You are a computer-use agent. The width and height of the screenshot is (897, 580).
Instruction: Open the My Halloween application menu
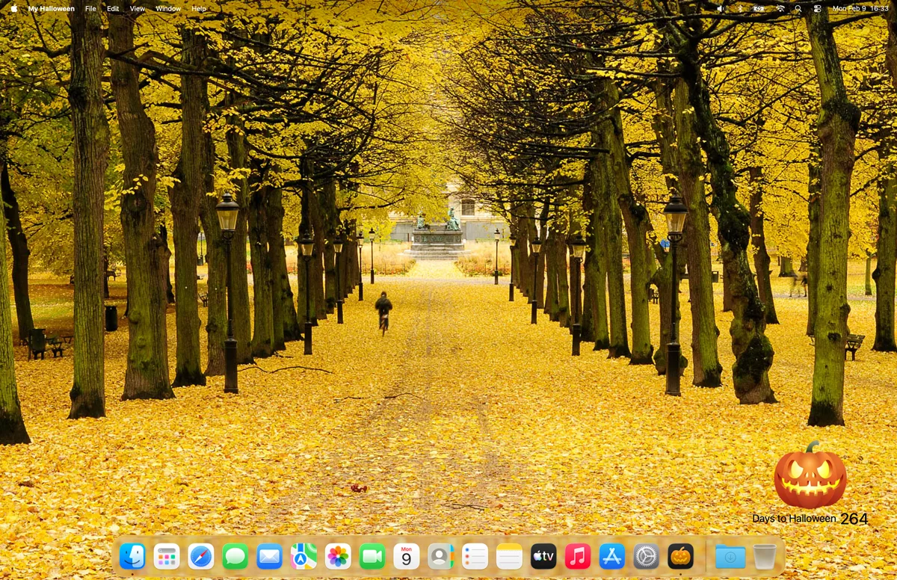click(51, 9)
